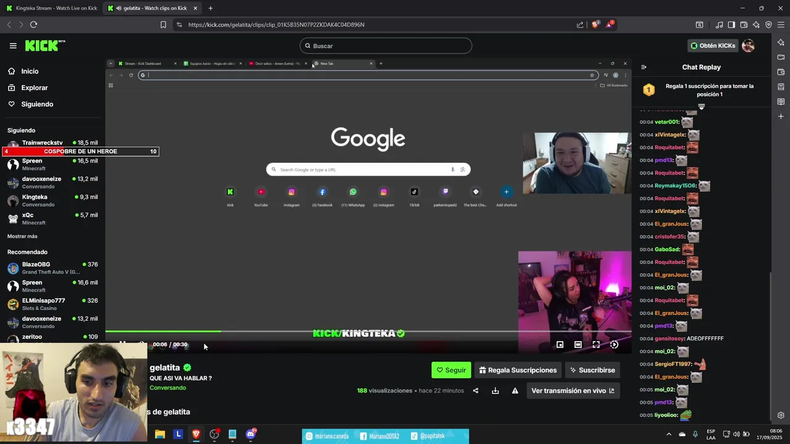Image resolution: width=790 pixels, height=444 pixels.
Task: Open BlazeOBG recommended channel
Action: pos(52,268)
